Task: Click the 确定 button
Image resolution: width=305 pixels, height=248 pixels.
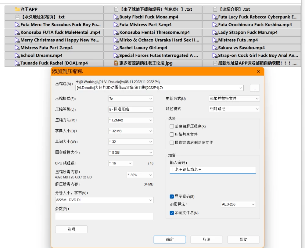Action: click(170, 239)
